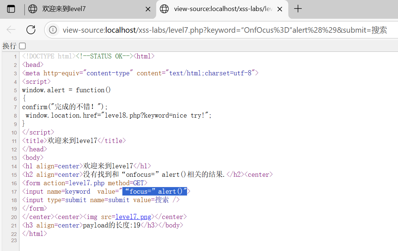Click "window.alert = function()" text
This screenshot has width=398, height=251.
tap(66, 90)
